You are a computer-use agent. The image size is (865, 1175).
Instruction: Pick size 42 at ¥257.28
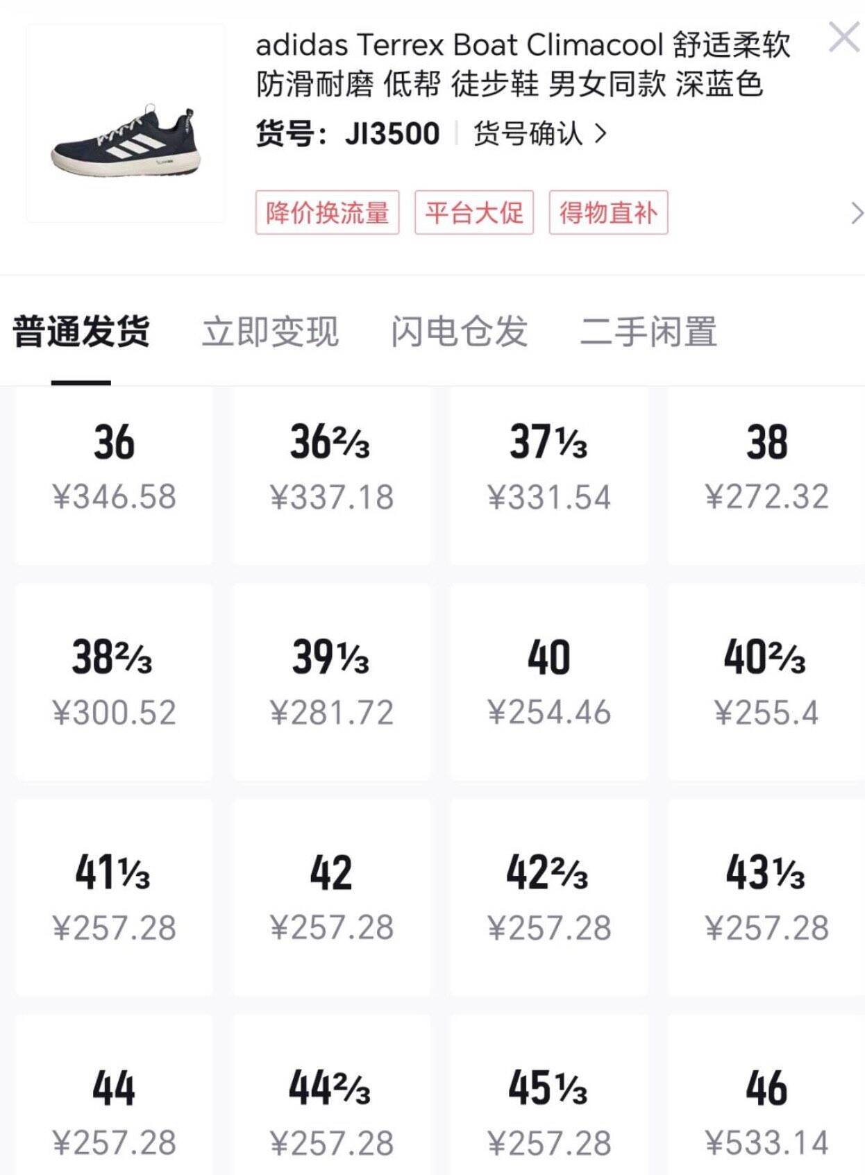(x=331, y=898)
